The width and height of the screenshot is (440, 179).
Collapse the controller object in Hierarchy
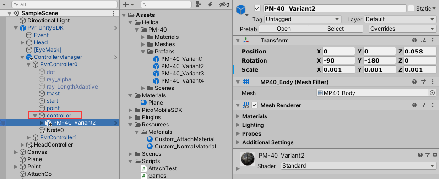tap(35, 115)
